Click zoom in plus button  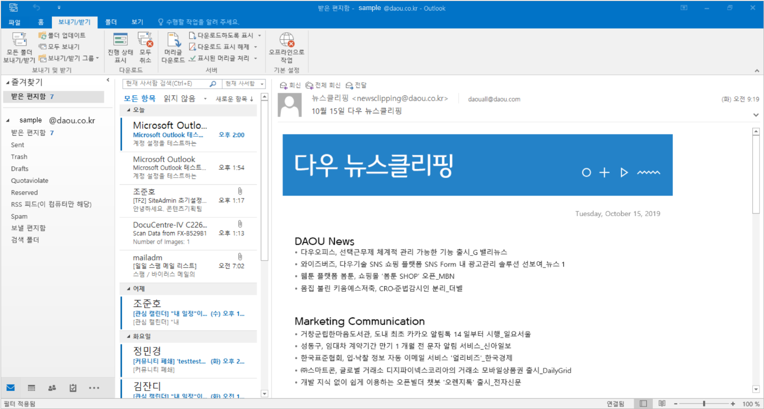click(x=733, y=404)
